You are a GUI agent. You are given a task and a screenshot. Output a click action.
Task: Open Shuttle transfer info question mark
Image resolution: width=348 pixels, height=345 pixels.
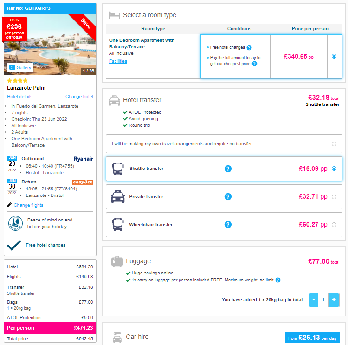click(x=228, y=169)
